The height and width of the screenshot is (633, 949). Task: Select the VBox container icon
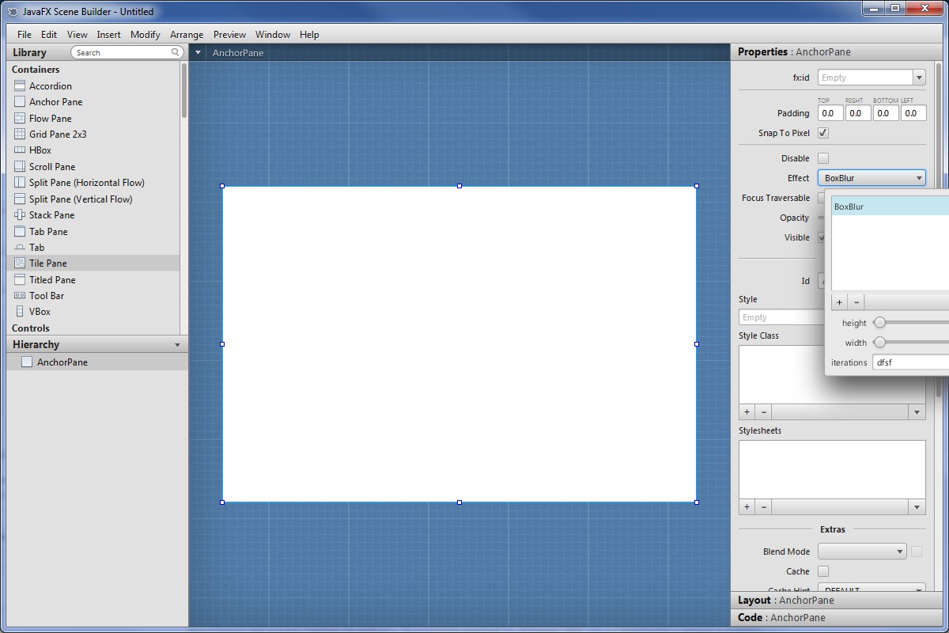coord(20,312)
